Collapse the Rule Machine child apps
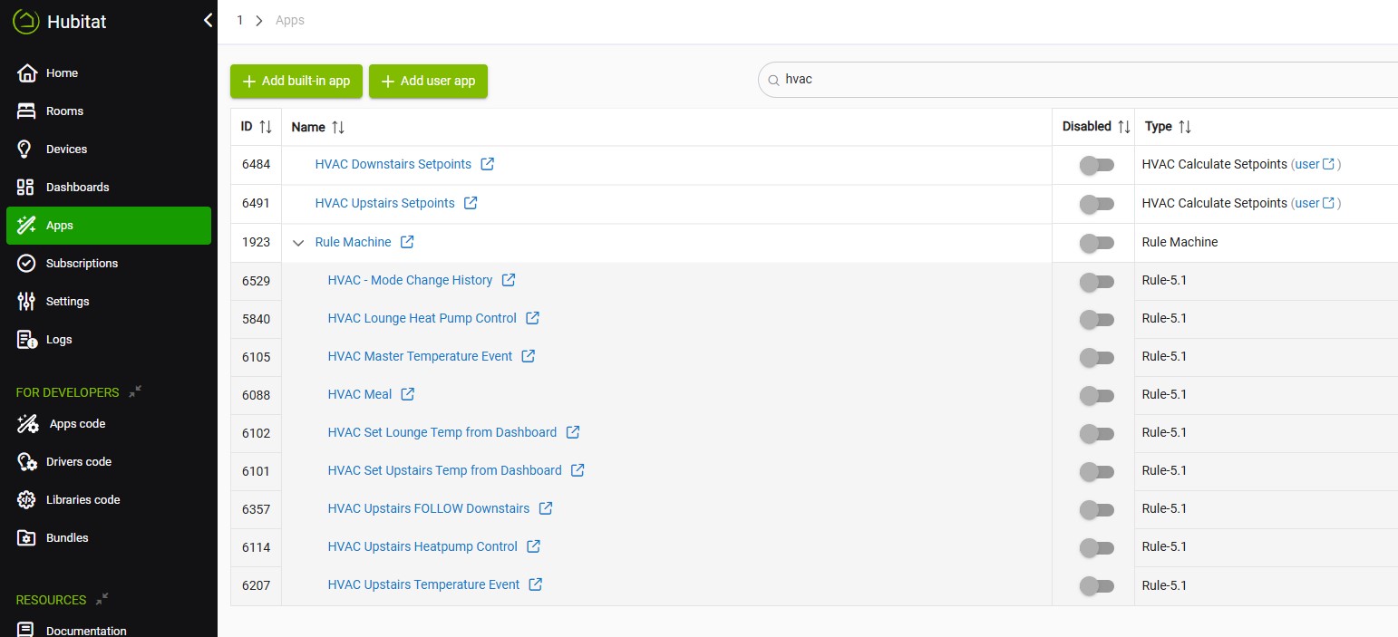1398x637 pixels. 298,243
